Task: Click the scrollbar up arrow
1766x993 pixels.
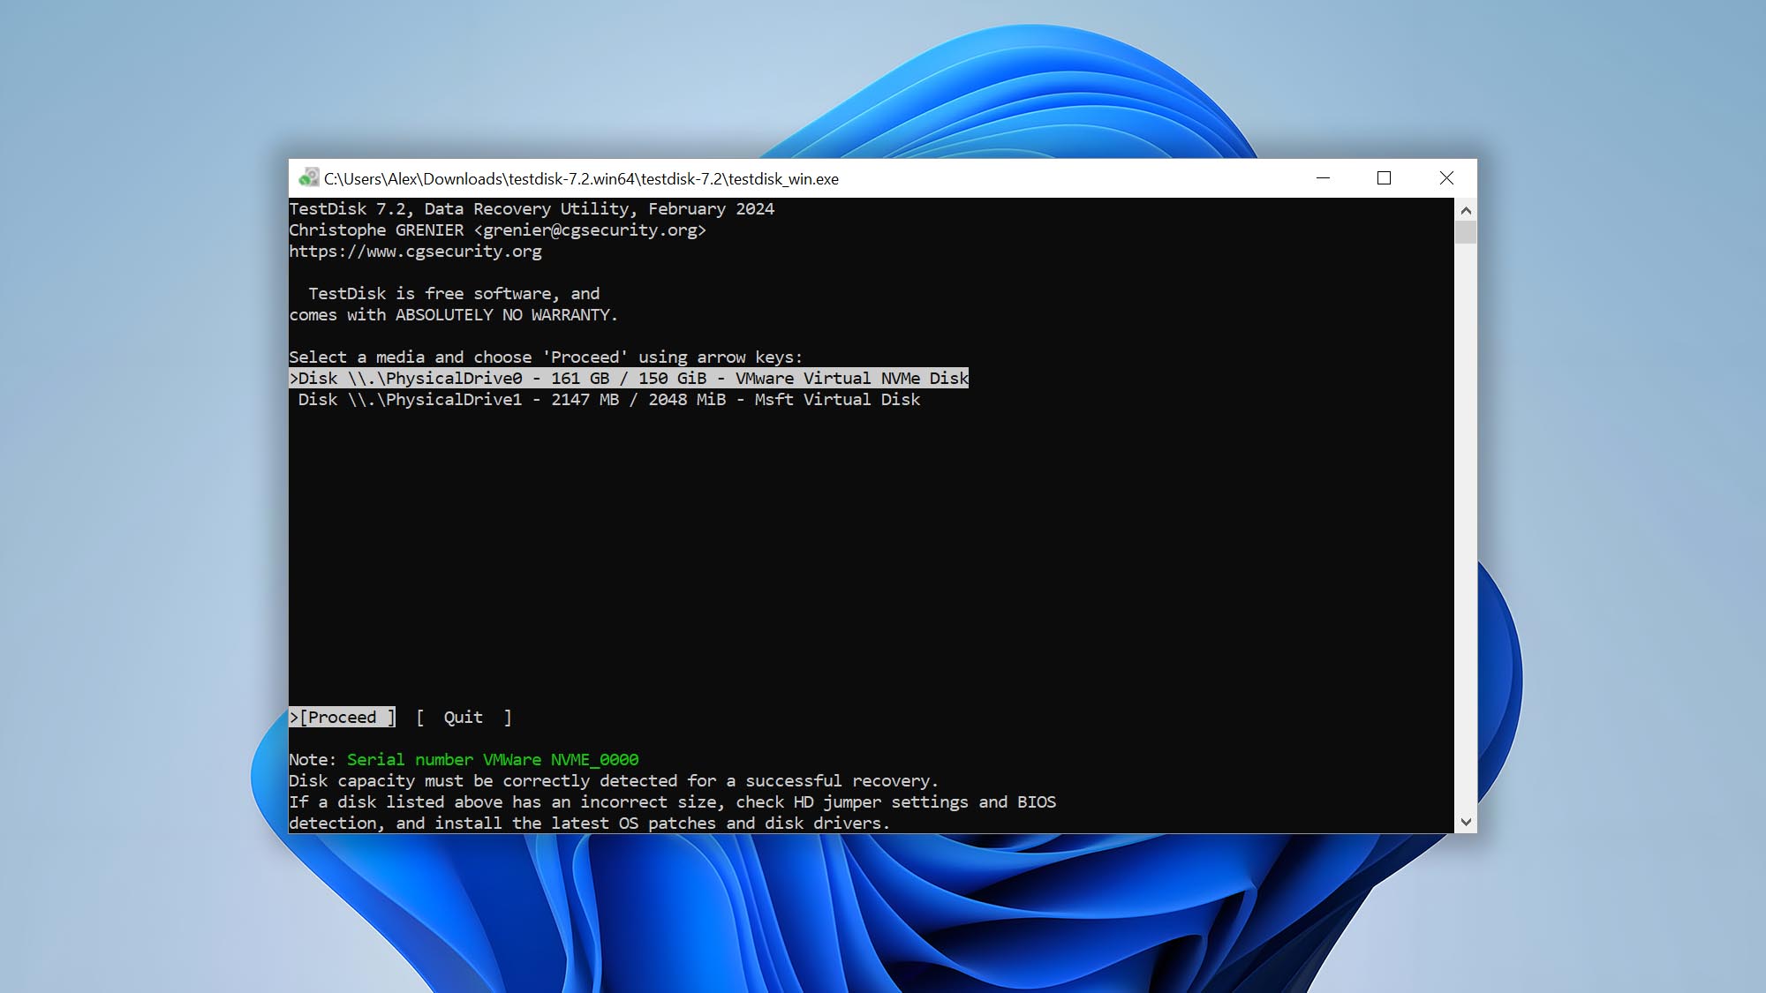Action: (x=1464, y=209)
